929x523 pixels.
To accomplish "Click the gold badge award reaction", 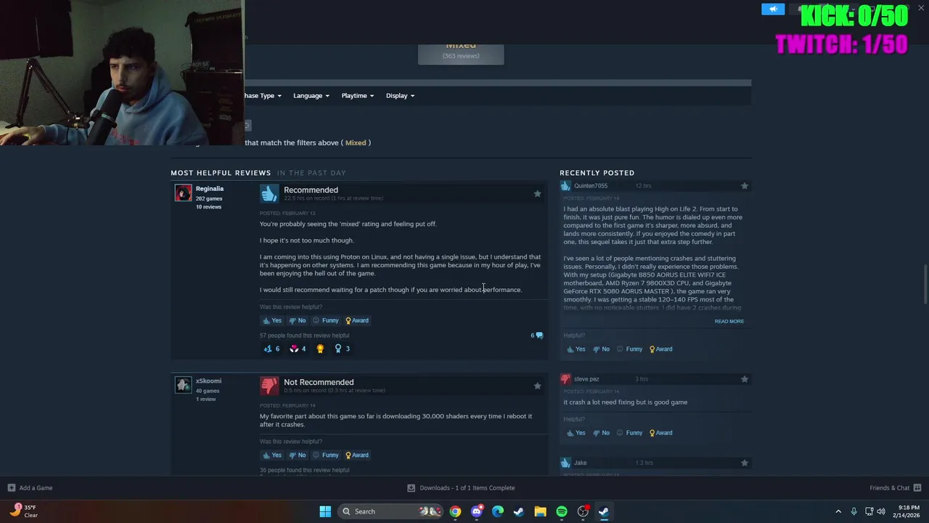I will [x=320, y=349].
